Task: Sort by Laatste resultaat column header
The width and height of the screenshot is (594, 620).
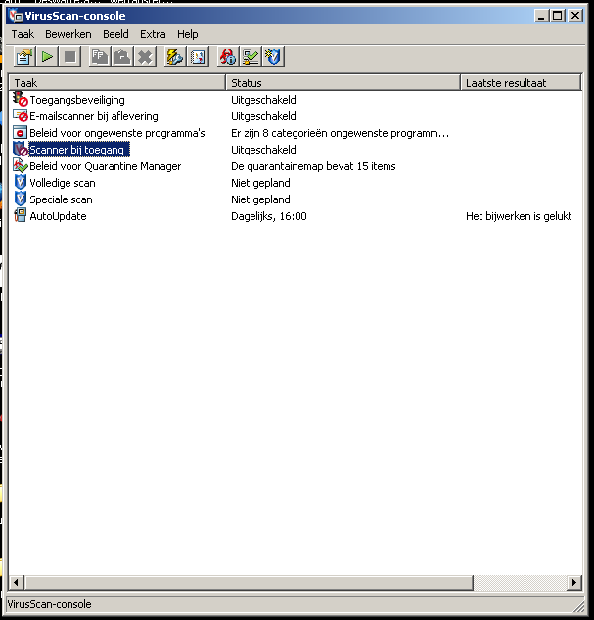Action: (521, 83)
